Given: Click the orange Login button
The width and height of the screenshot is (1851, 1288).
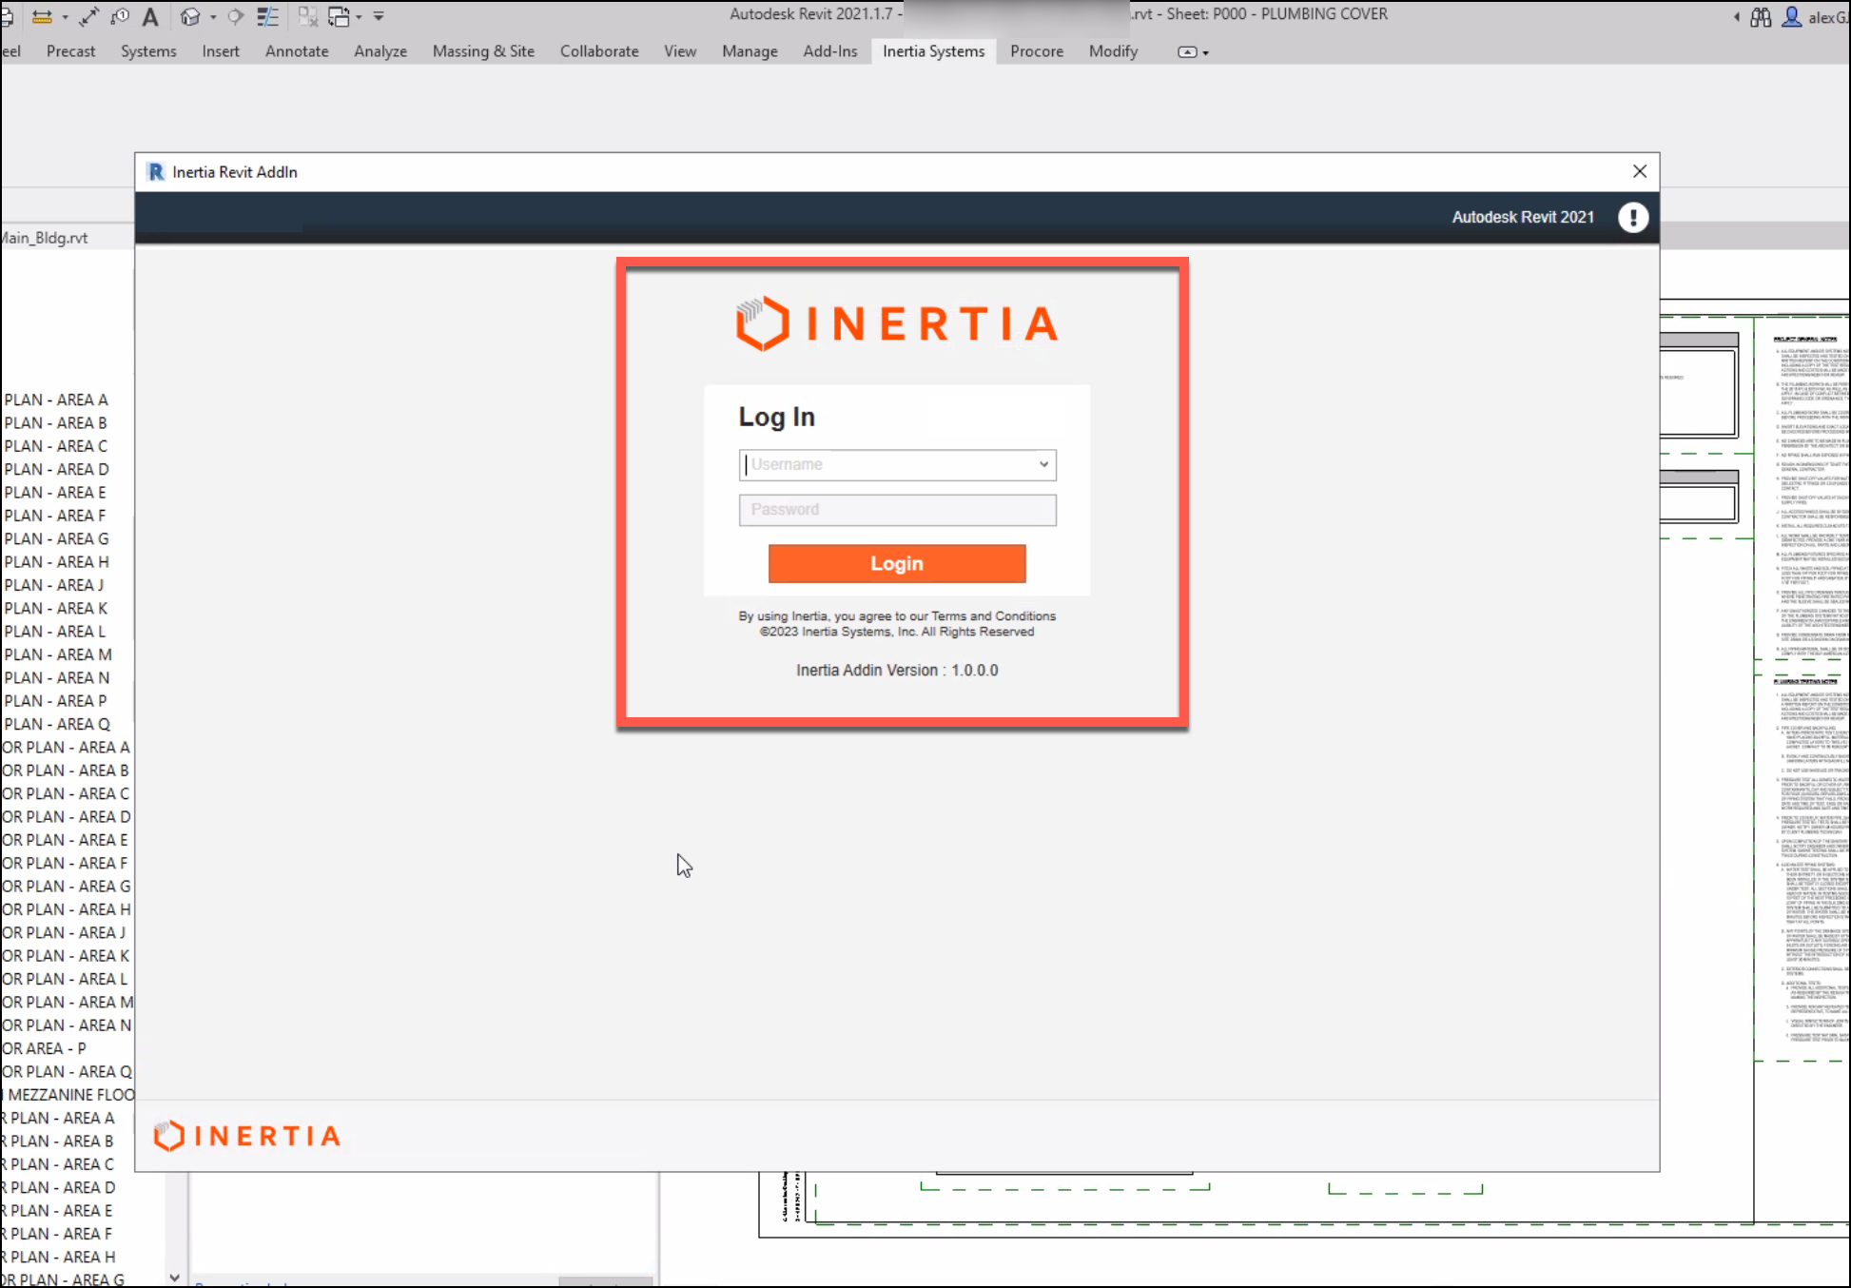Looking at the screenshot, I should 897,563.
